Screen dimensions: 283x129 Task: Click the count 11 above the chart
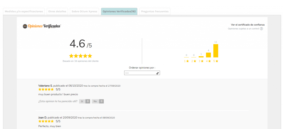(x=216, y=42)
